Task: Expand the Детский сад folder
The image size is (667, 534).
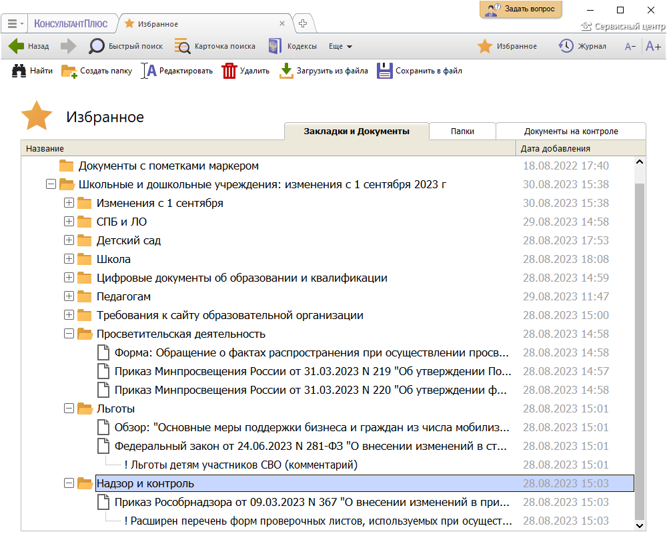Action: coord(69,240)
